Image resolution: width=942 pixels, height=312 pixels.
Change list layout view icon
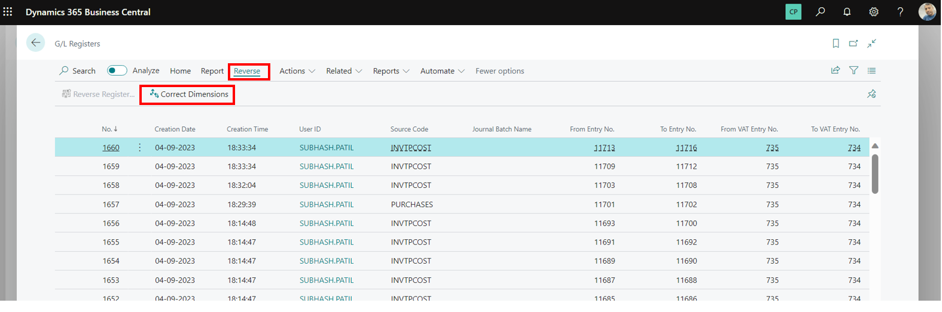click(x=871, y=70)
